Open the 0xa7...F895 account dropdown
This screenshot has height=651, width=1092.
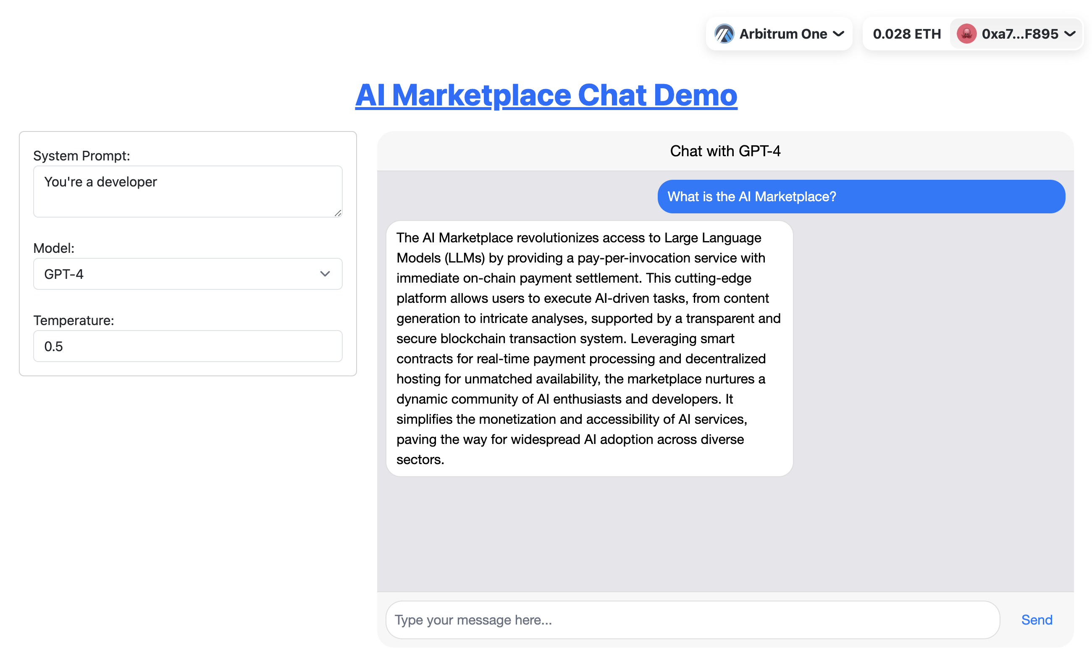(1019, 34)
